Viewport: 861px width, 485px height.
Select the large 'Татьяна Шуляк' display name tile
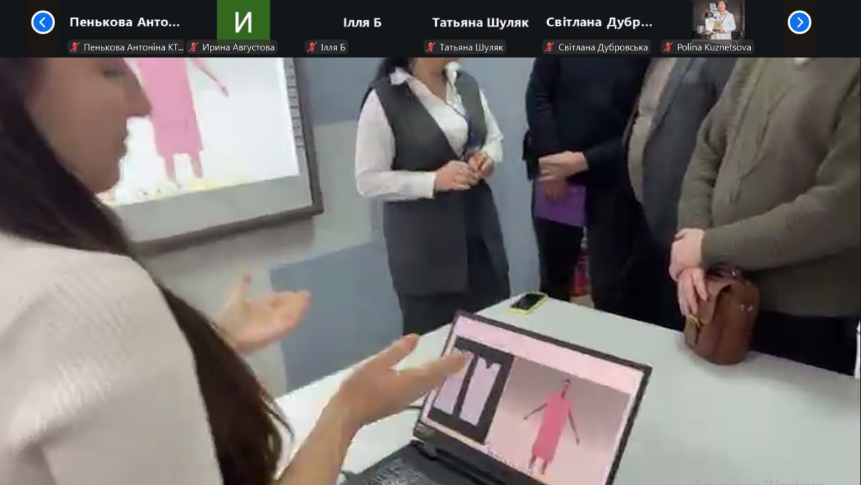click(480, 22)
